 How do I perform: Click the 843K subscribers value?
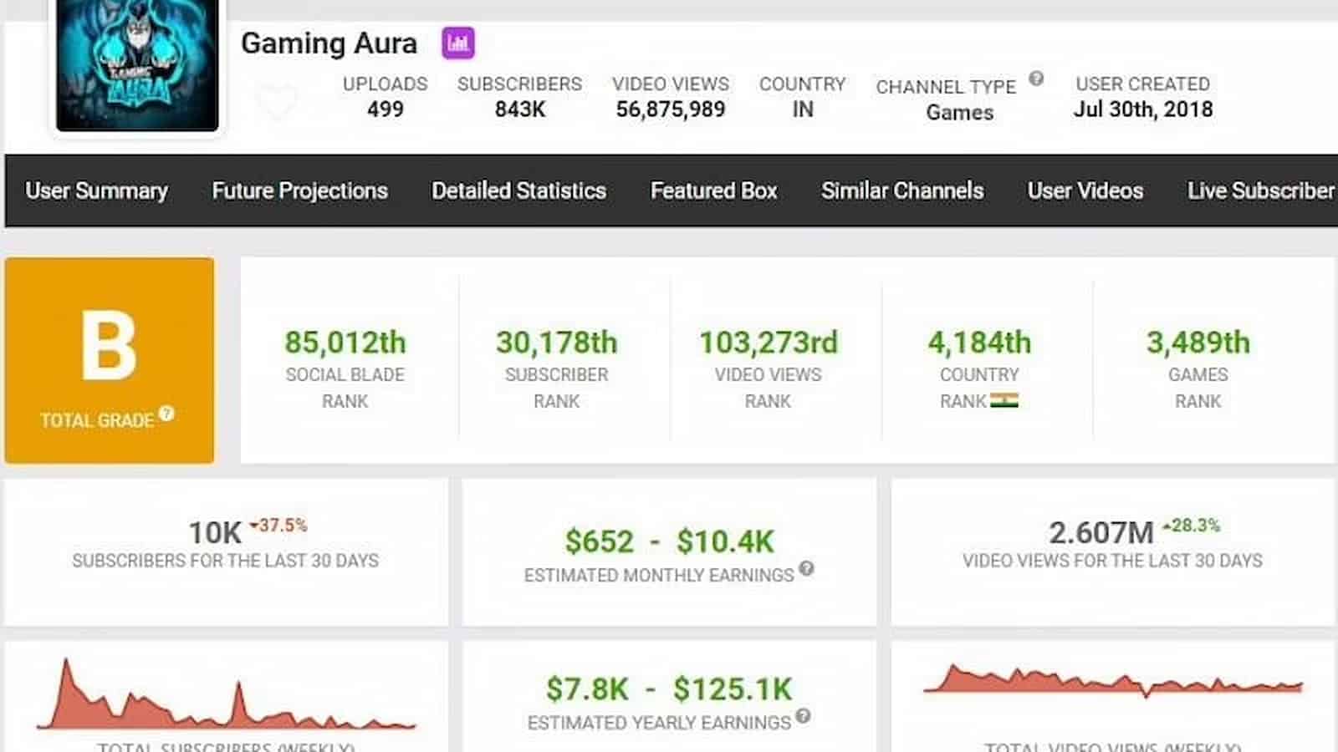coord(519,109)
